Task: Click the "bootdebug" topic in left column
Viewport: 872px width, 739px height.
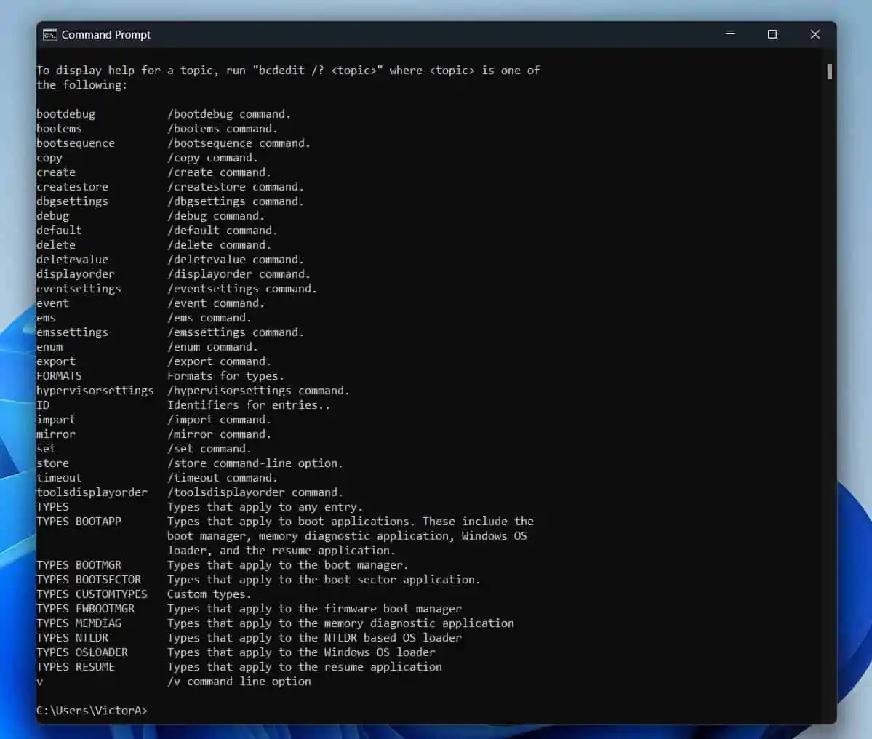Action: (x=66, y=114)
